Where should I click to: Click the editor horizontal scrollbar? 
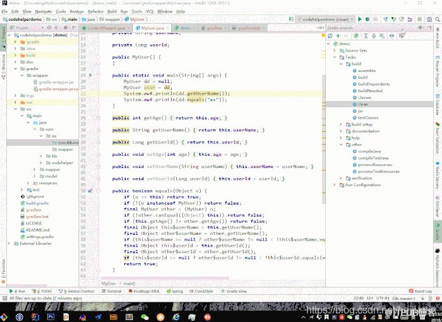coord(165,278)
